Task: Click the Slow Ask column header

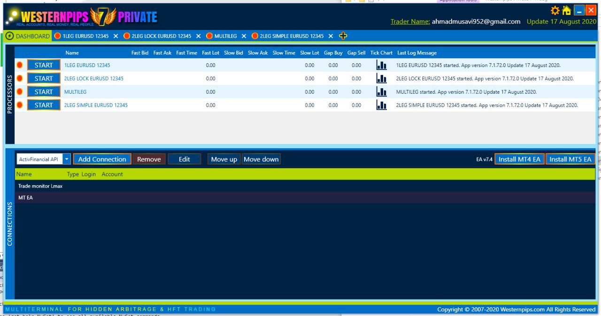Action: tap(258, 53)
